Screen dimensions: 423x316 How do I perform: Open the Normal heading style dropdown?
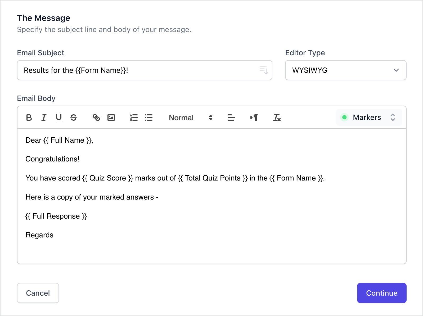click(x=191, y=118)
